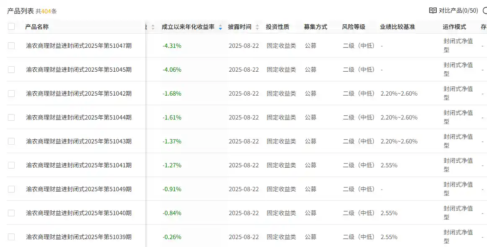The width and height of the screenshot is (487, 247).
Task: Click the compare products book icon
Action: pyautogui.click(x=433, y=9)
